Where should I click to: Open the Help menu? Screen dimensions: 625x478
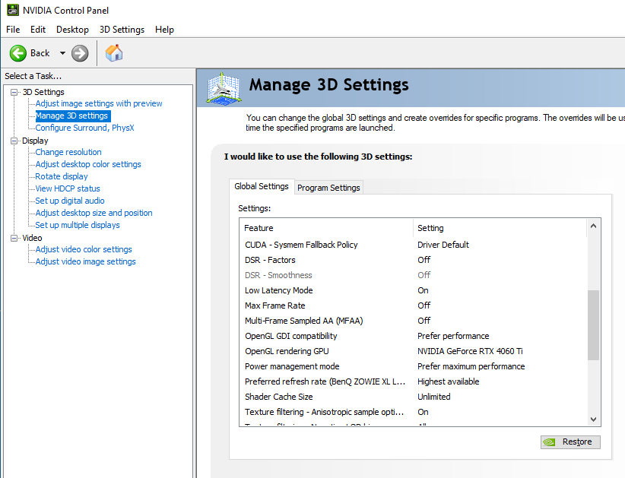click(x=165, y=30)
